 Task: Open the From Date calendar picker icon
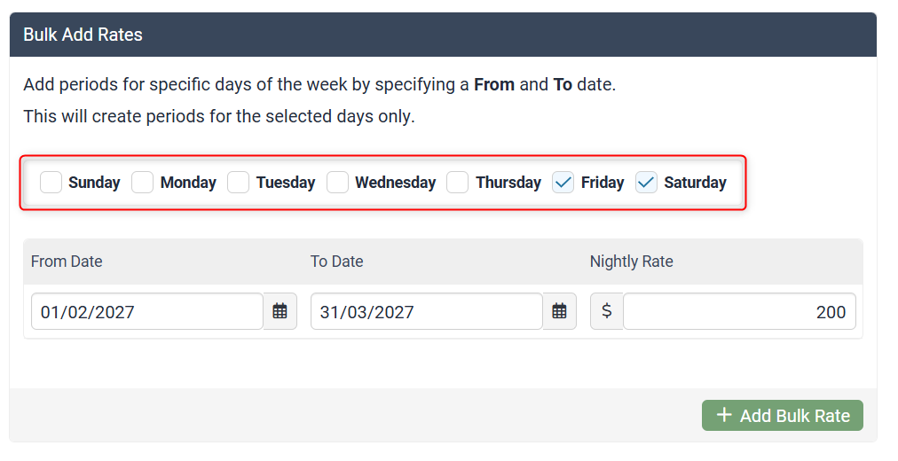click(280, 311)
